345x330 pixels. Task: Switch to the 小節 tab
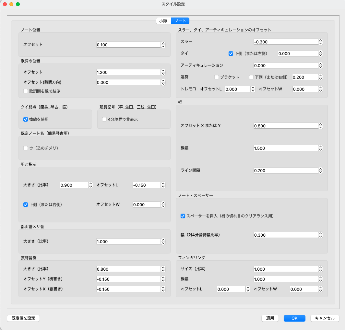point(163,21)
